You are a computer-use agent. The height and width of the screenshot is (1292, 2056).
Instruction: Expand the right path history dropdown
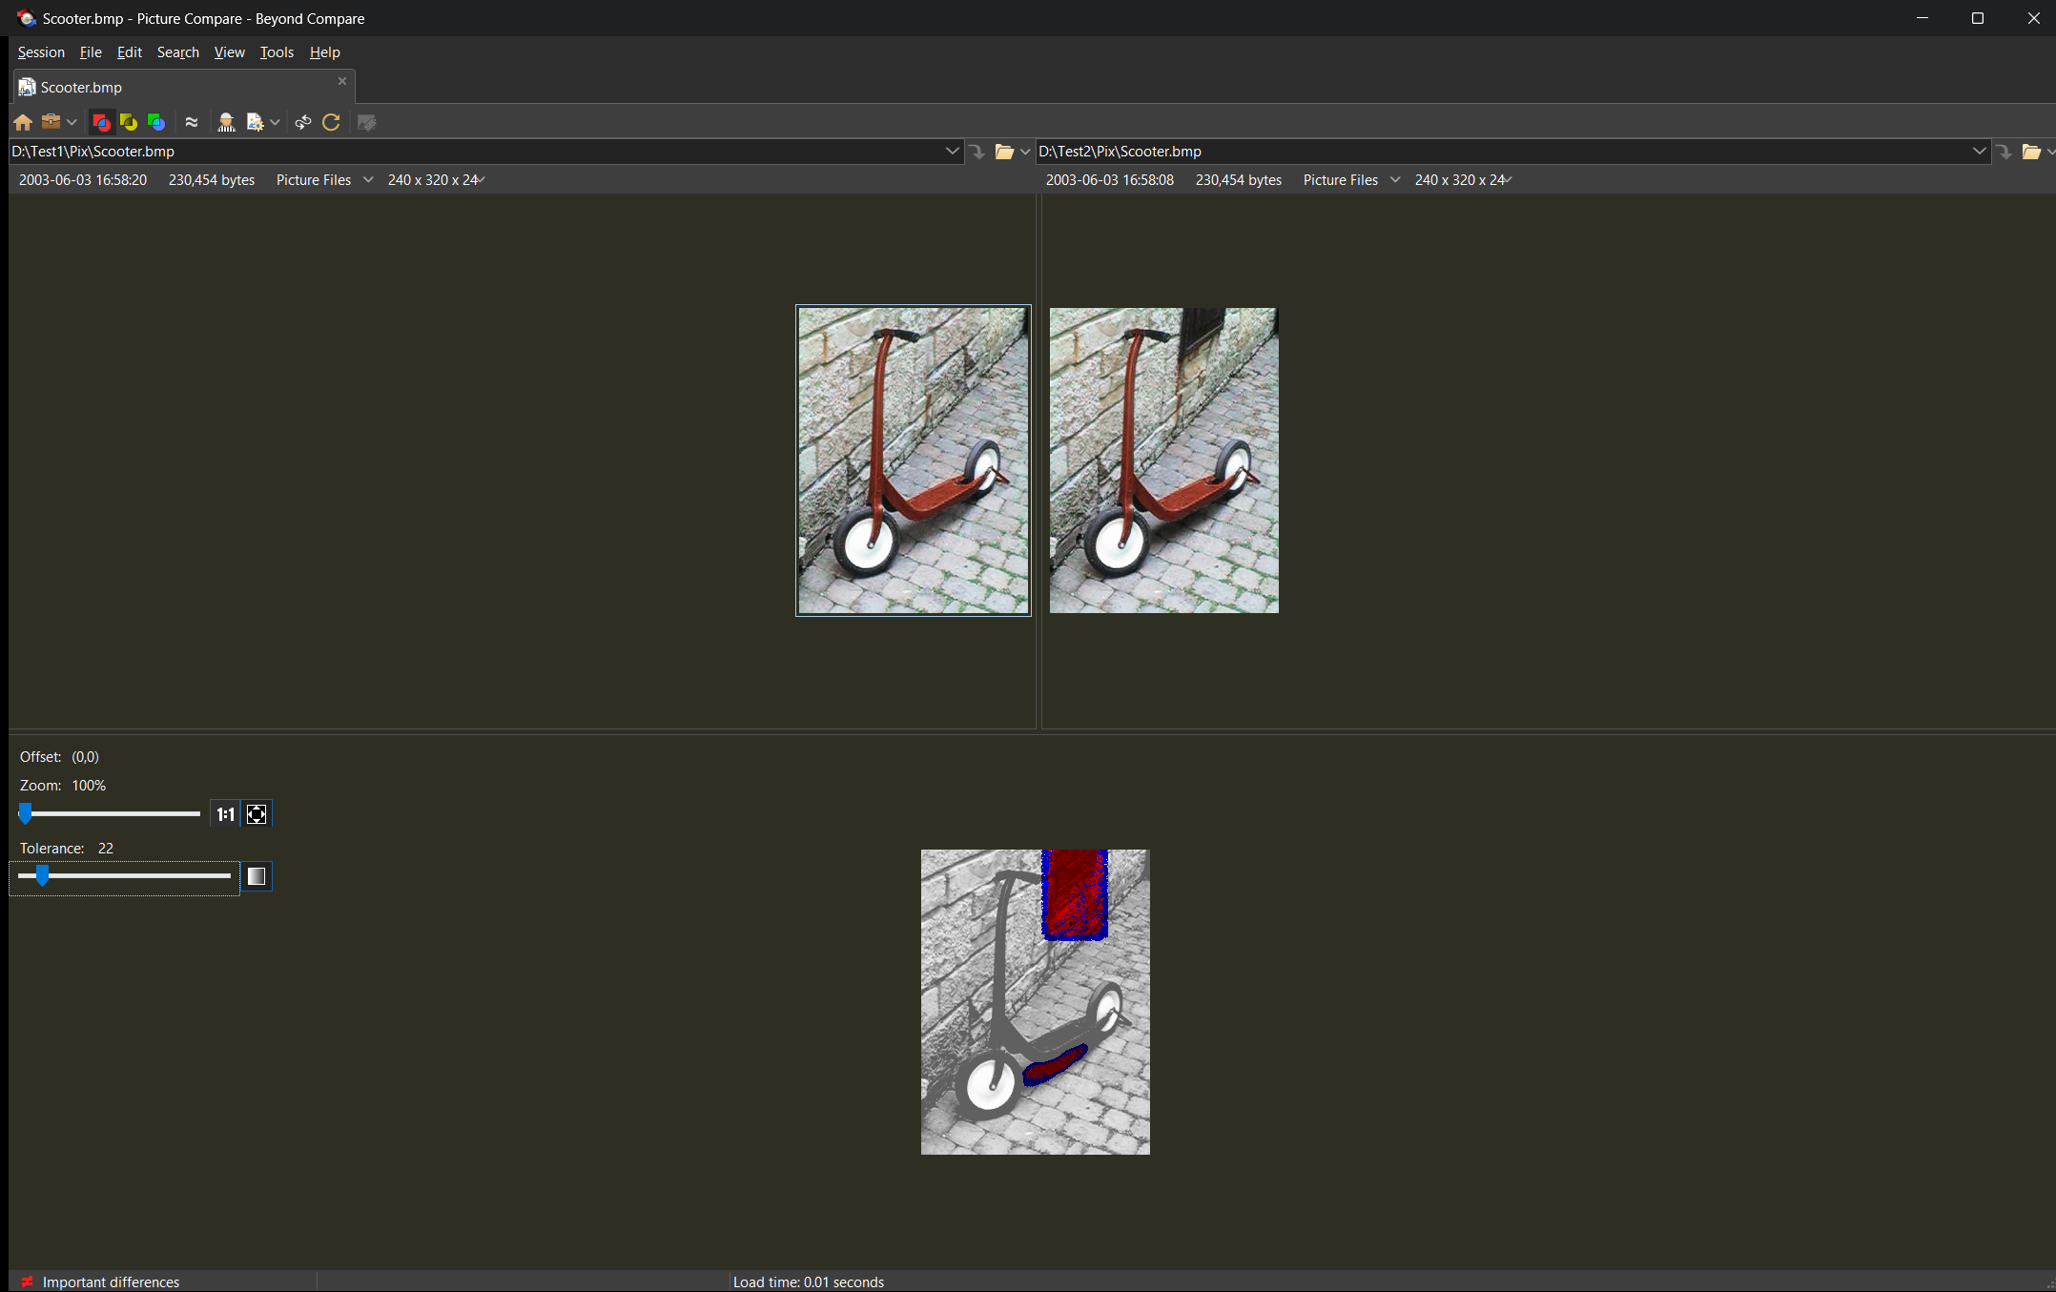[1979, 152]
